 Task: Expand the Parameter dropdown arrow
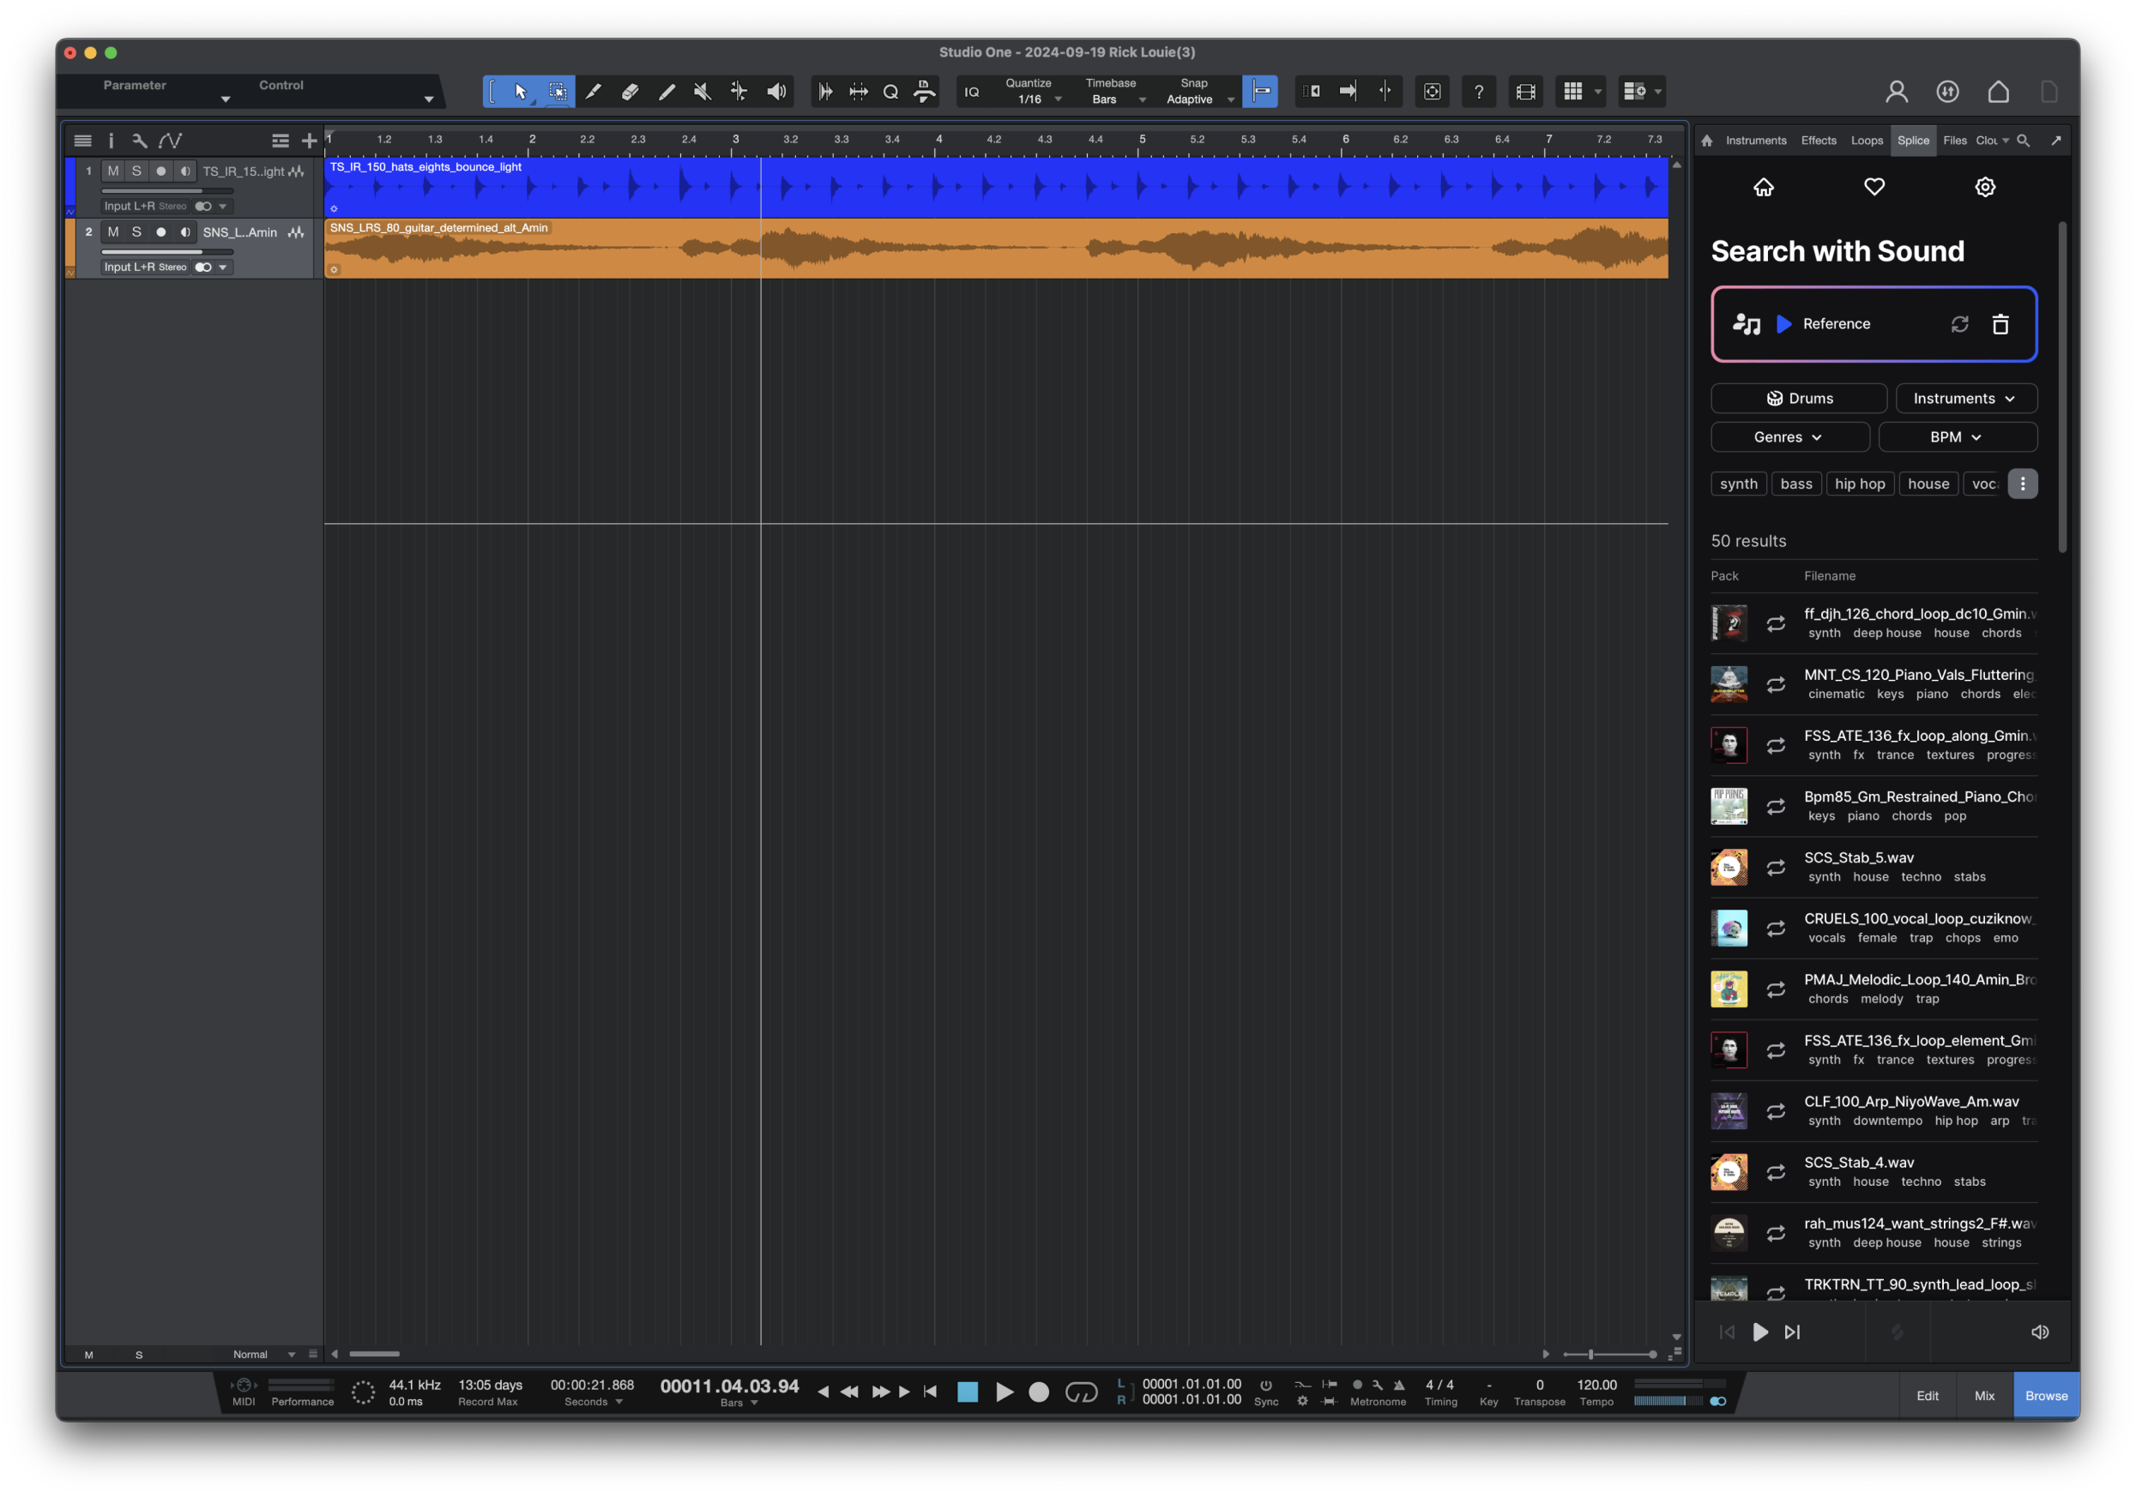click(x=225, y=99)
